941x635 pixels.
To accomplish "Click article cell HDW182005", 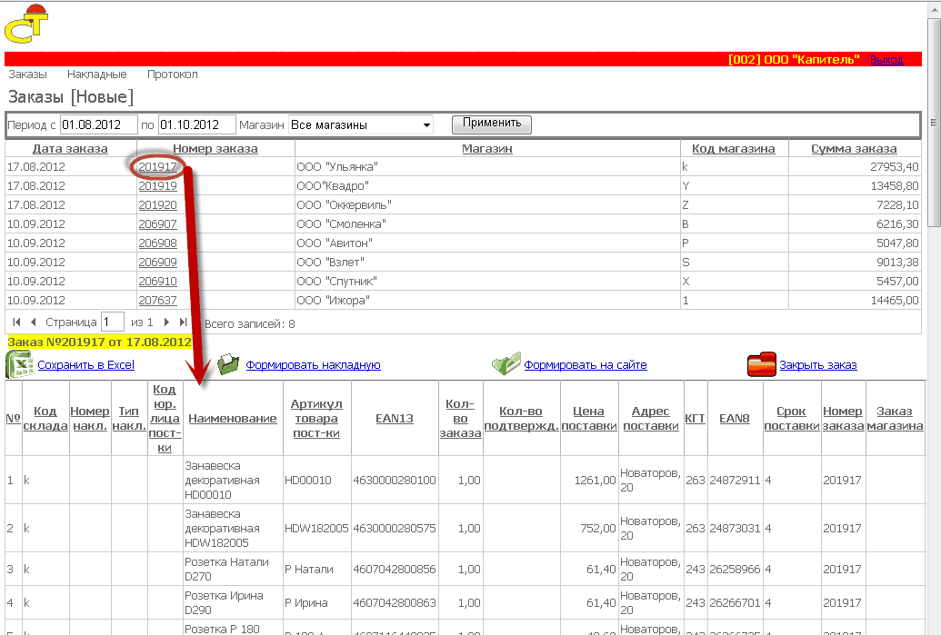I will coord(316,529).
